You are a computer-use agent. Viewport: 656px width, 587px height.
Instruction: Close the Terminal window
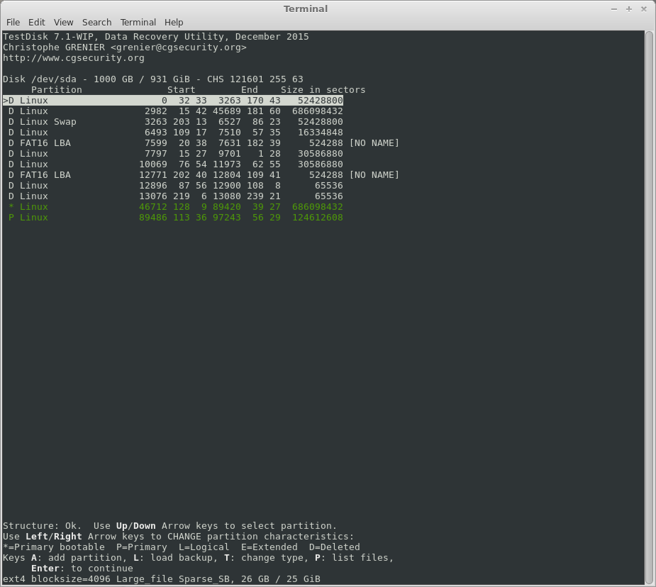pos(643,9)
